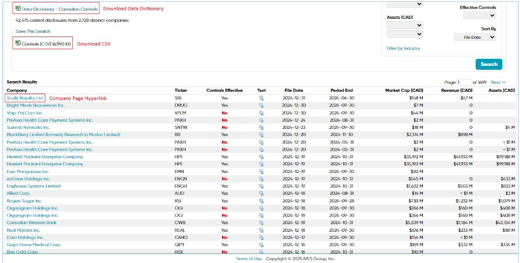Open the BlackBerry Limited company link
The image size is (520, 263).
click(64, 135)
